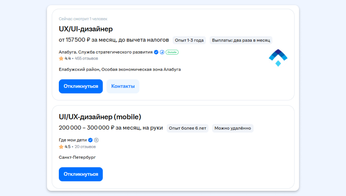Click the Можно удалённо tag
The image size is (346, 196).
[233, 128]
